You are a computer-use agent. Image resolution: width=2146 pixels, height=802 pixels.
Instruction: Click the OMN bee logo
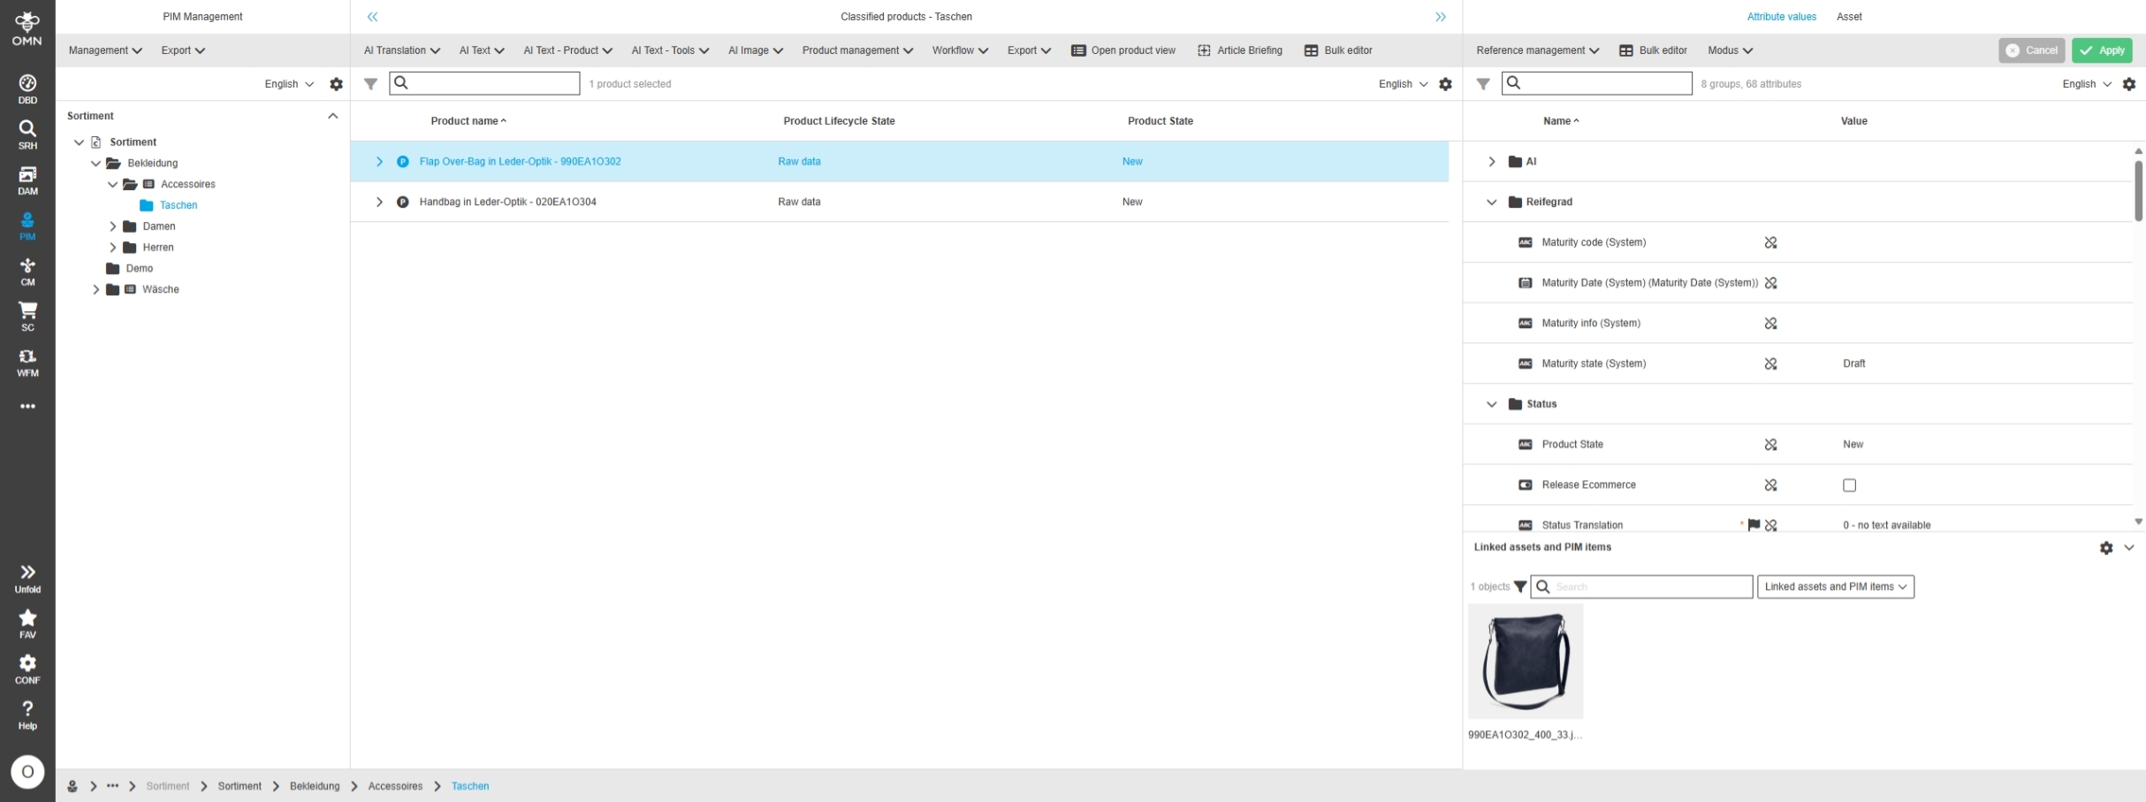[x=27, y=27]
